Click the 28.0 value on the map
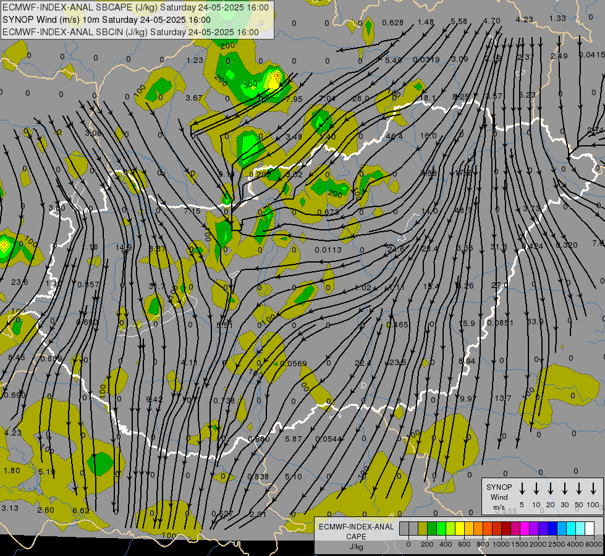This screenshot has width=605, height=556. pos(361,99)
